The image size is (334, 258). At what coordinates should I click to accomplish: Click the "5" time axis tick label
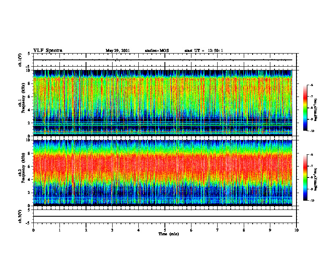[165, 230]
